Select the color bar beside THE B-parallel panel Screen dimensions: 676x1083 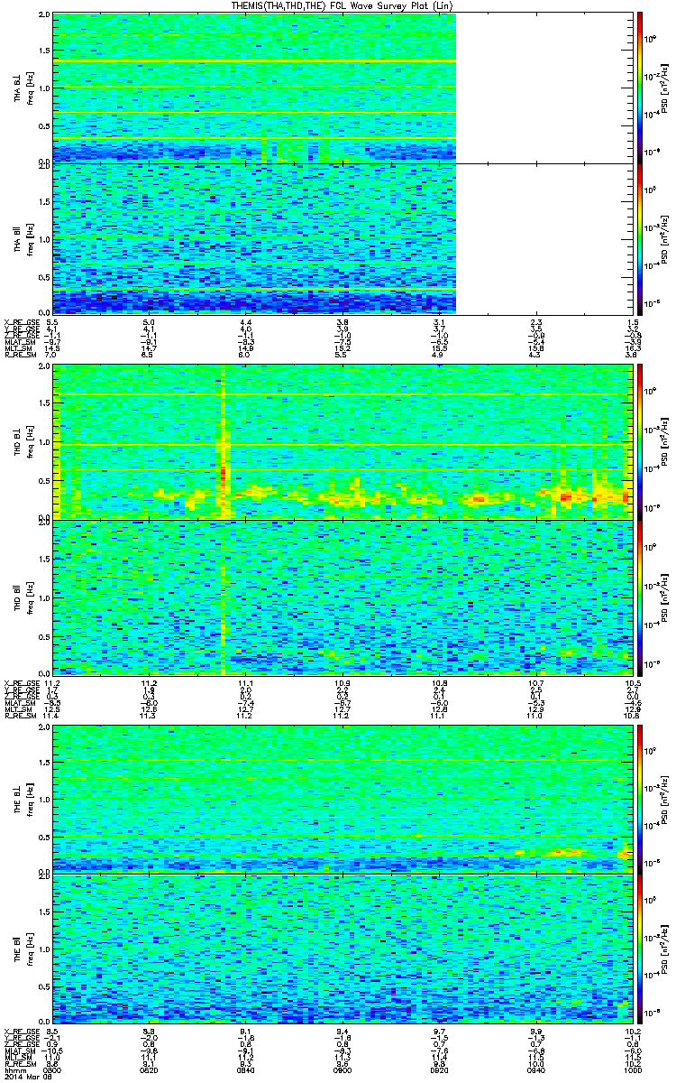[x=639, y=949]
